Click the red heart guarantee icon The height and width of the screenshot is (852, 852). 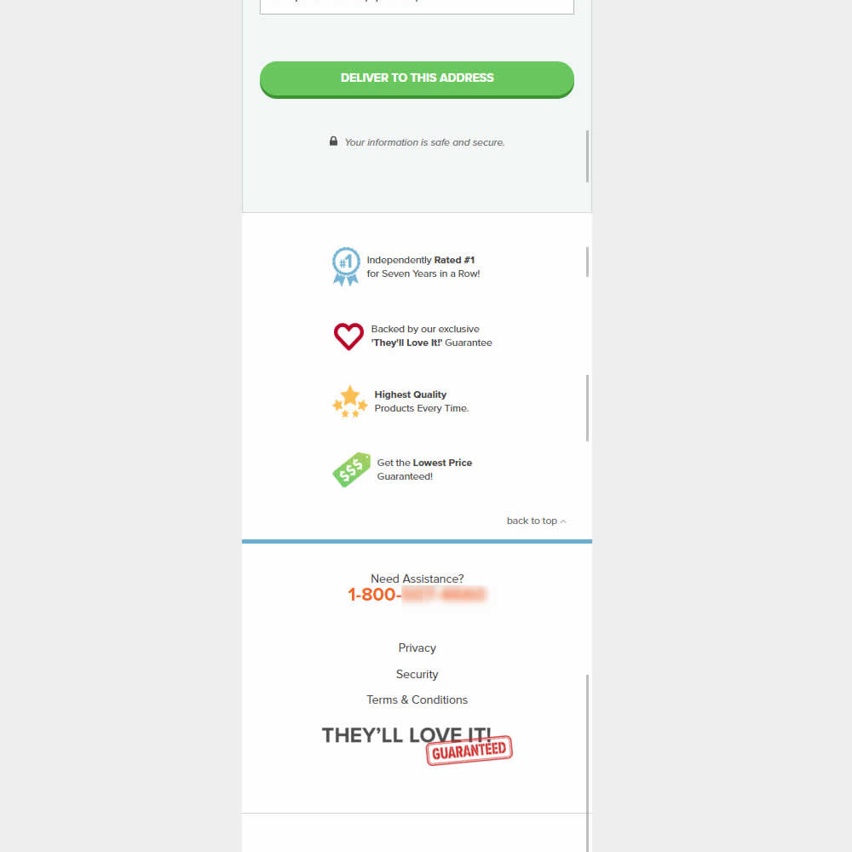pyautogui.click(x=348, y=336)
